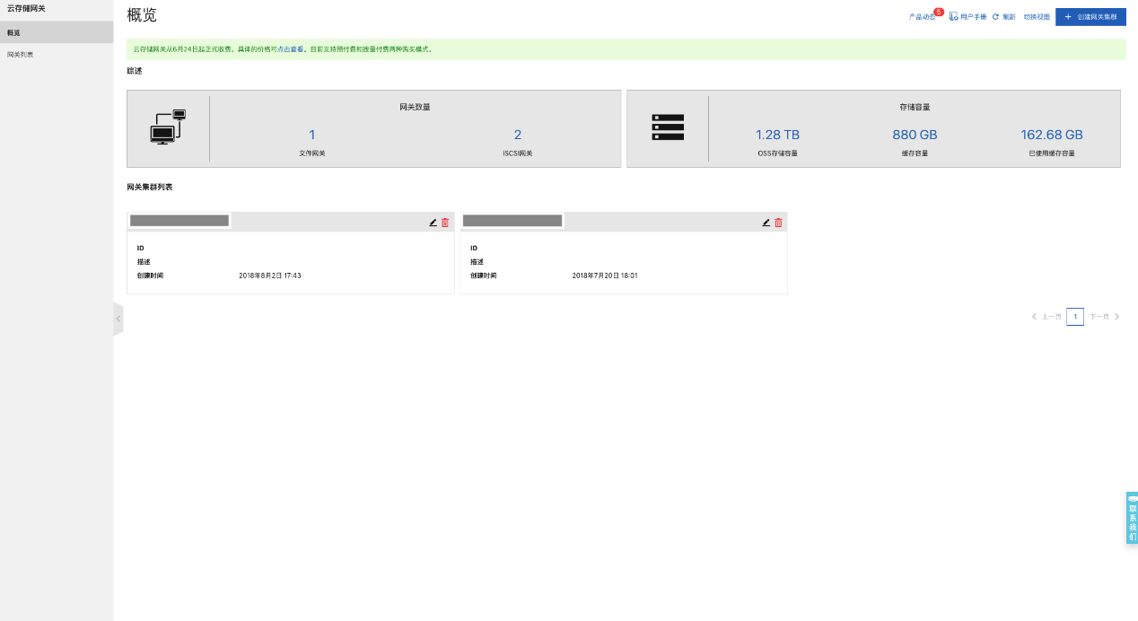
Task: Open the 联系我们 contact us side tab
Action: pyautogui.click(x=1132, y=518)
